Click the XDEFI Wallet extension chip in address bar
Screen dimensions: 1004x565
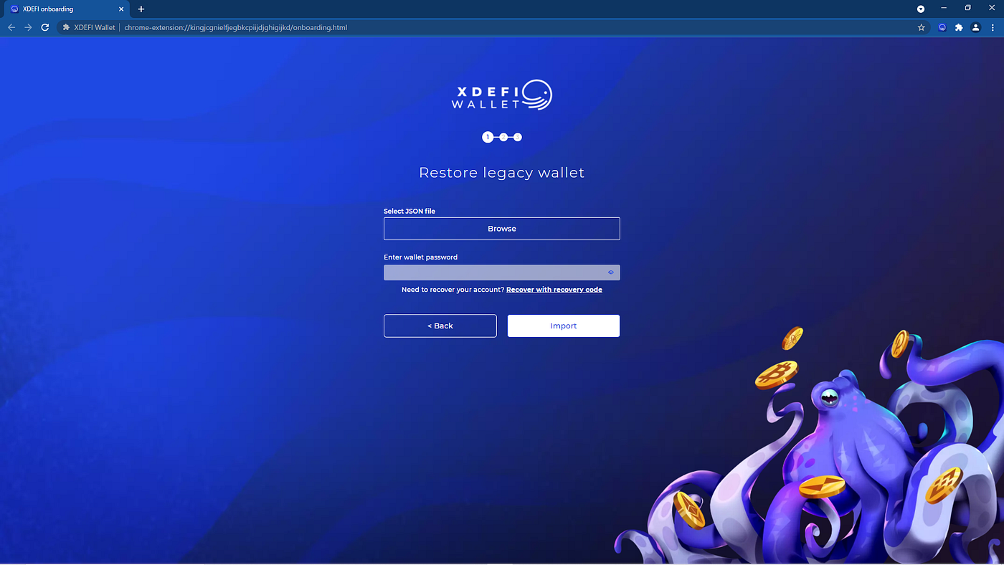pos(89,27)
